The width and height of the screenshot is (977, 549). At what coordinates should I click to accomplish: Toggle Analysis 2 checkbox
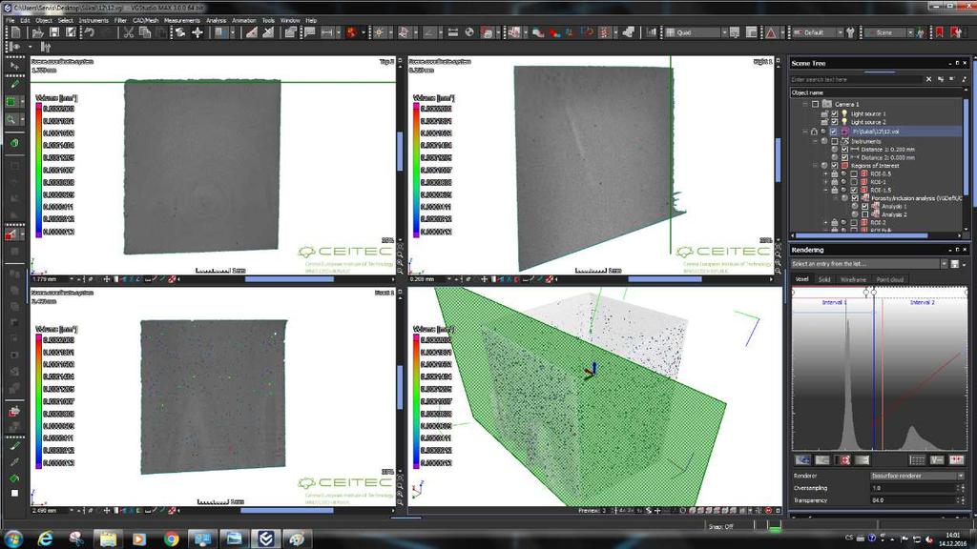(864, 214)
